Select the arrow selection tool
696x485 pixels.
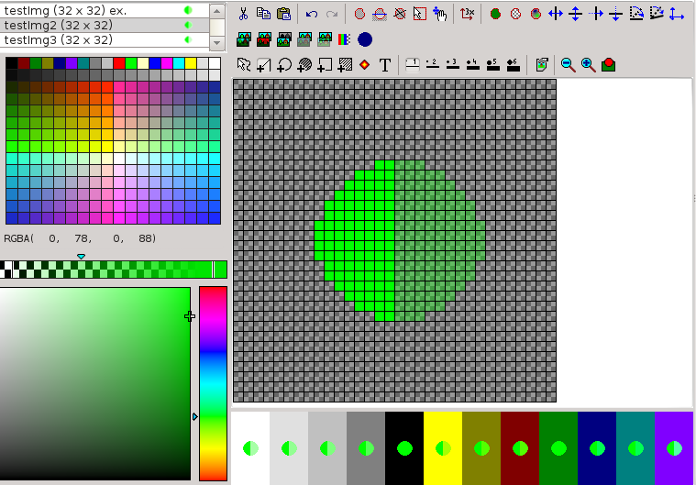243,65
